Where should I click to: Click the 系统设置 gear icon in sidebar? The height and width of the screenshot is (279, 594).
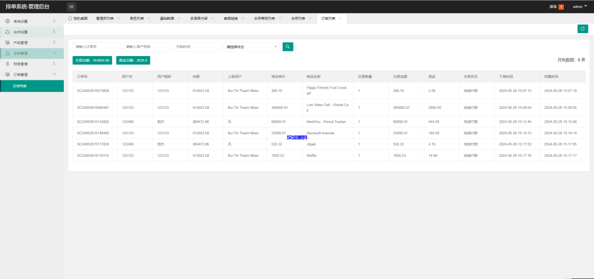[8, 21]
